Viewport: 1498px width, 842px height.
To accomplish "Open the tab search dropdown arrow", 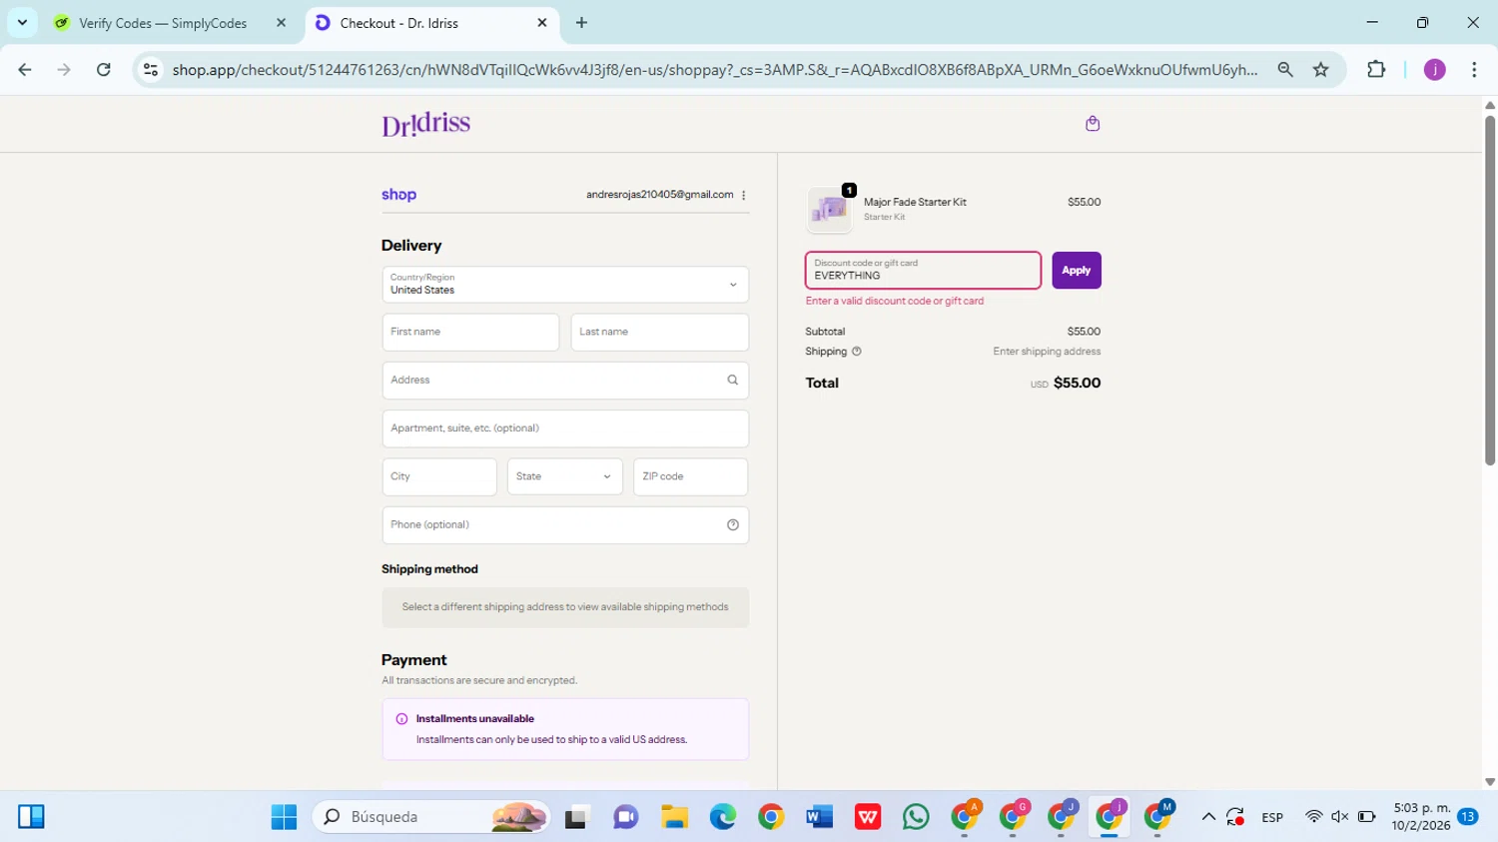I will (x=22, y=23).
